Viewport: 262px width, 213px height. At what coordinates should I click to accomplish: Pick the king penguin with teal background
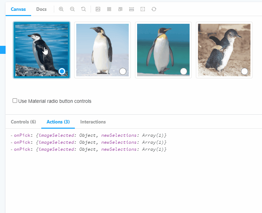click(163, 50)
